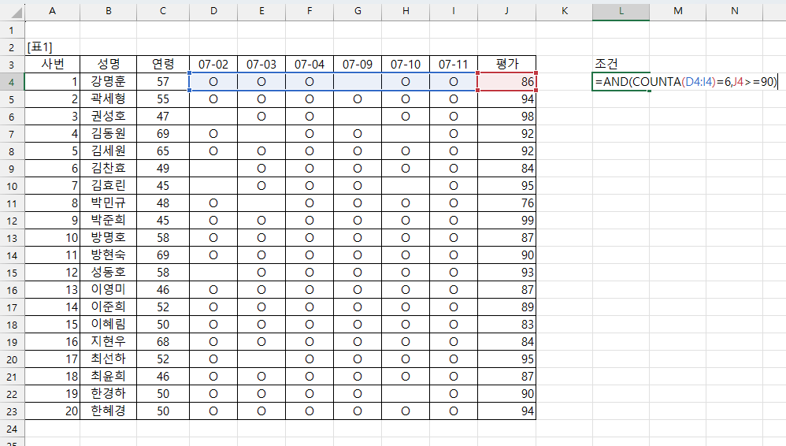Click 박준희's score 99

(506, 220)
